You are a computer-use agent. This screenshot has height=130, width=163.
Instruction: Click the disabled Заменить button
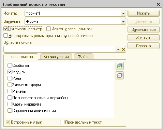tap(144, 21)
